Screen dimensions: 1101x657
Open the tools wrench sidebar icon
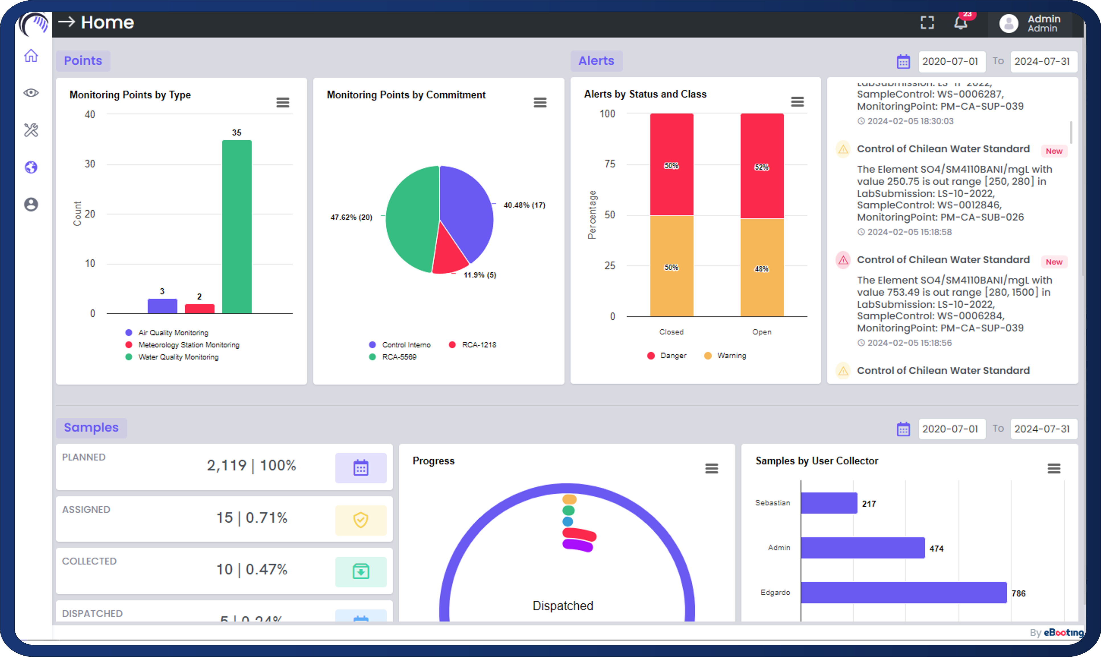point(31,130)
